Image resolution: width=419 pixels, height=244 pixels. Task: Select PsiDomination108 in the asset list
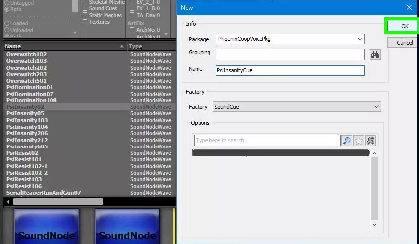pyautogui.click(x=32, y=100)
